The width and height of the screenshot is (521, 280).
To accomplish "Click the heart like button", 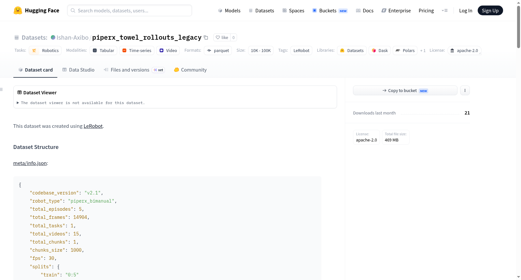I will tap(222, 37).
